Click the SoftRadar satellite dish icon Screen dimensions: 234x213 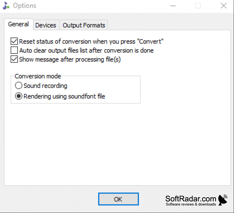tap(223, 200)
